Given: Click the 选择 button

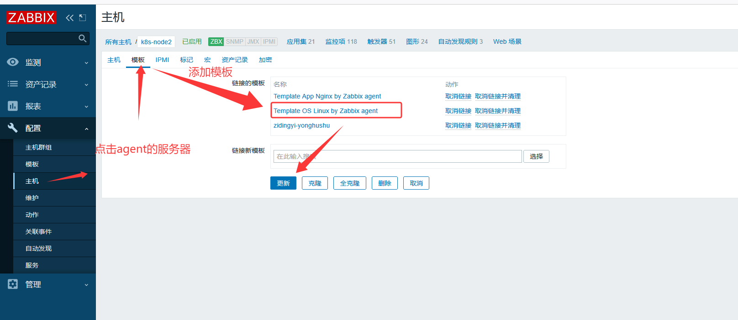Looking at the screenshot, I should pos(536,156).
